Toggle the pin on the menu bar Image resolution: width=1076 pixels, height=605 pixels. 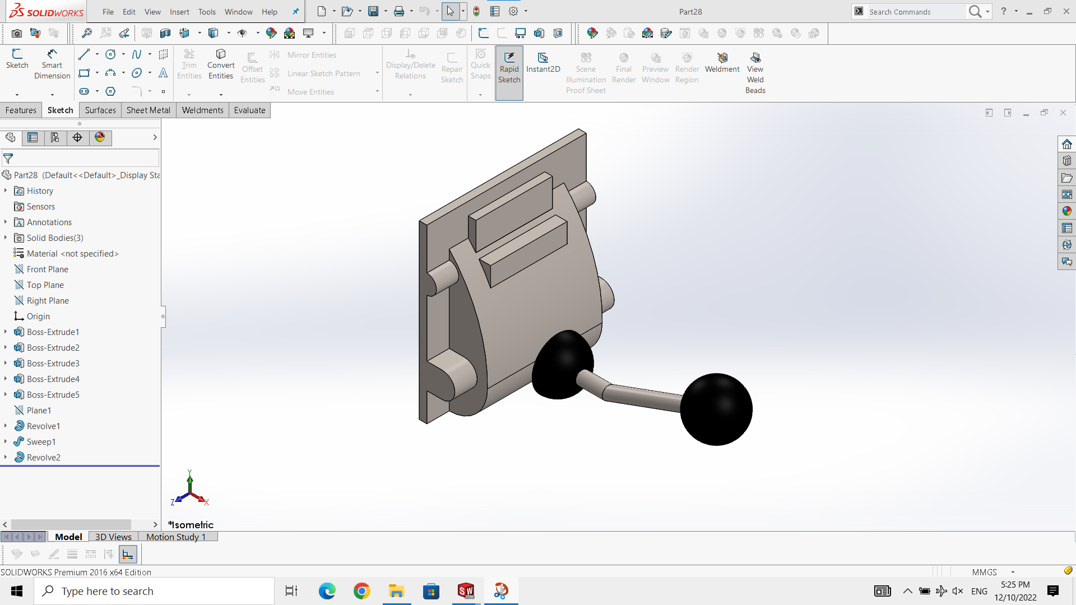295,12
